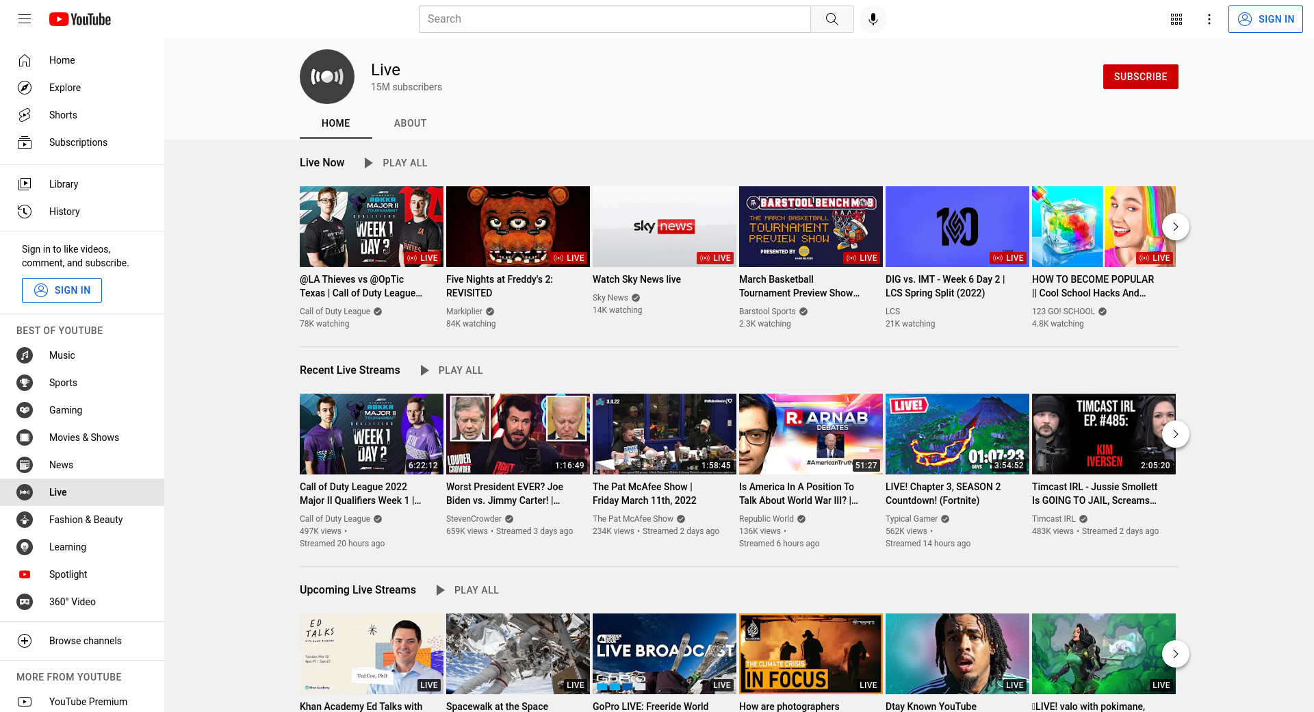This screenshot has width=1314, height=712.
Task: Click the History clock icon
Action: tap(25, 212)
